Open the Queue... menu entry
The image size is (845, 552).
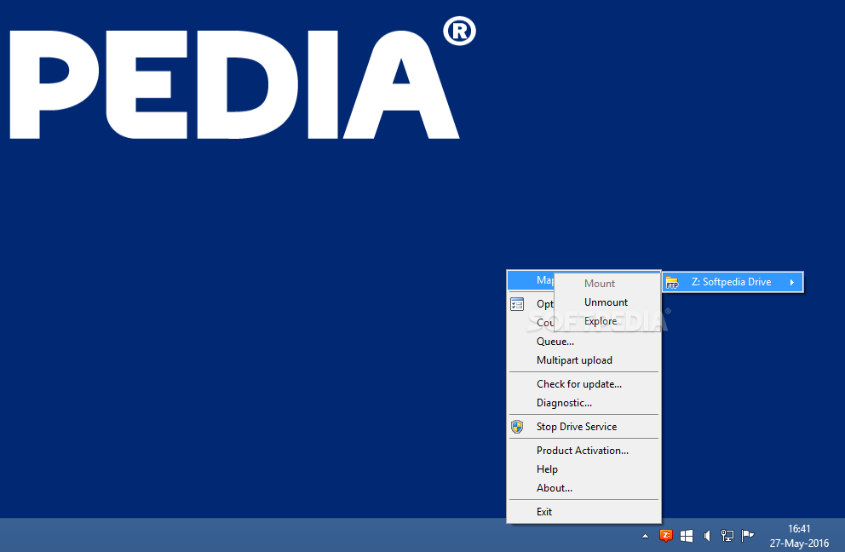[583, 342]
